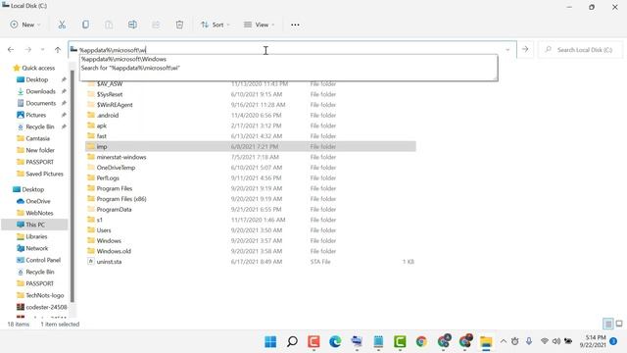Open Microsoft Edge from the taskbar

click(x=335, y=341)
